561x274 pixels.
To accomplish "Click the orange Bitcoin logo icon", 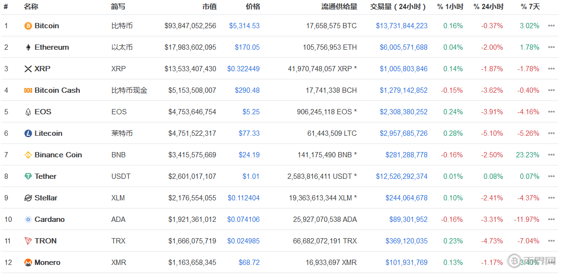I will [x=28, y=26].
